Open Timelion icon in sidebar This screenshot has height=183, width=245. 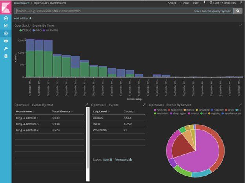pos(6,41)
